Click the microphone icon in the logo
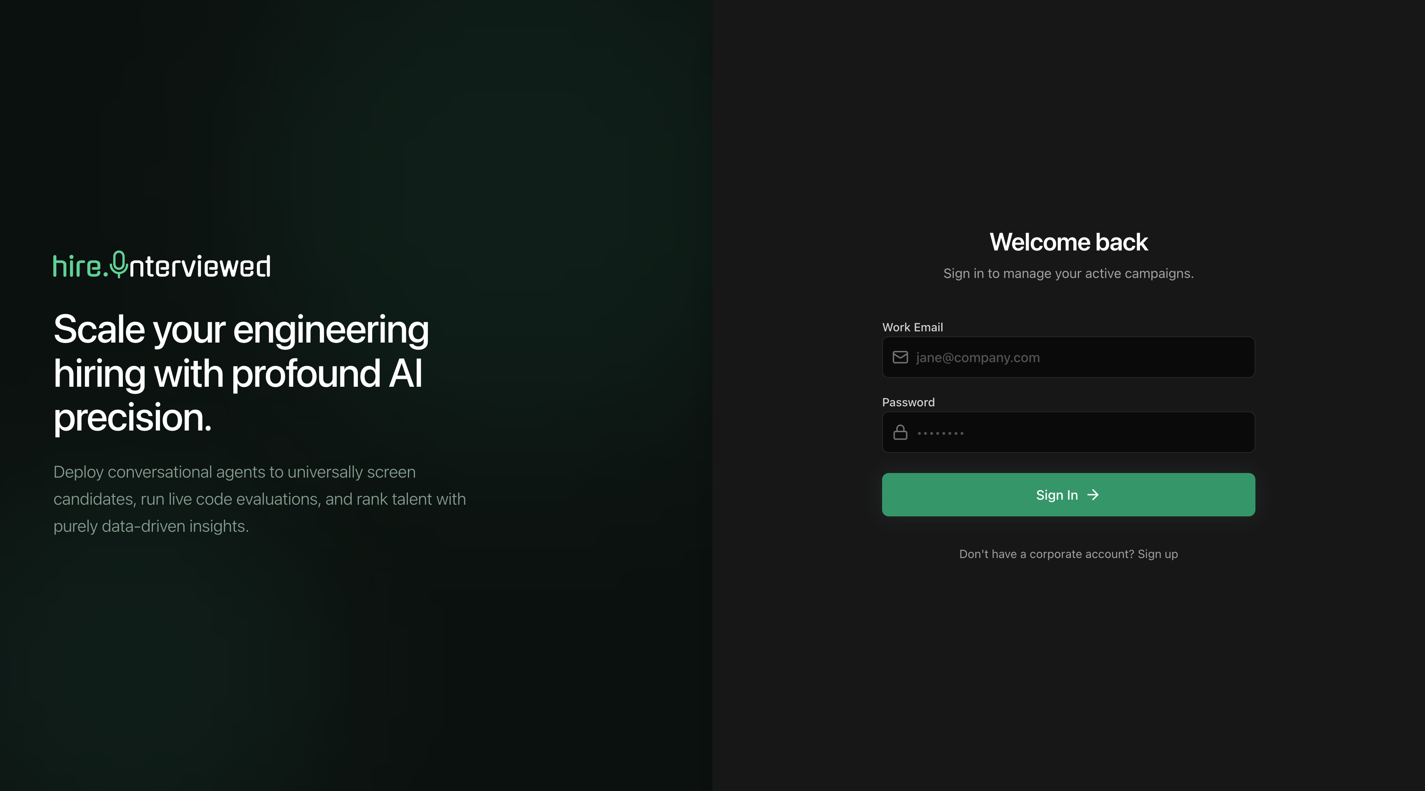Viewport: 1425px width, 791px height. [118, 264]
